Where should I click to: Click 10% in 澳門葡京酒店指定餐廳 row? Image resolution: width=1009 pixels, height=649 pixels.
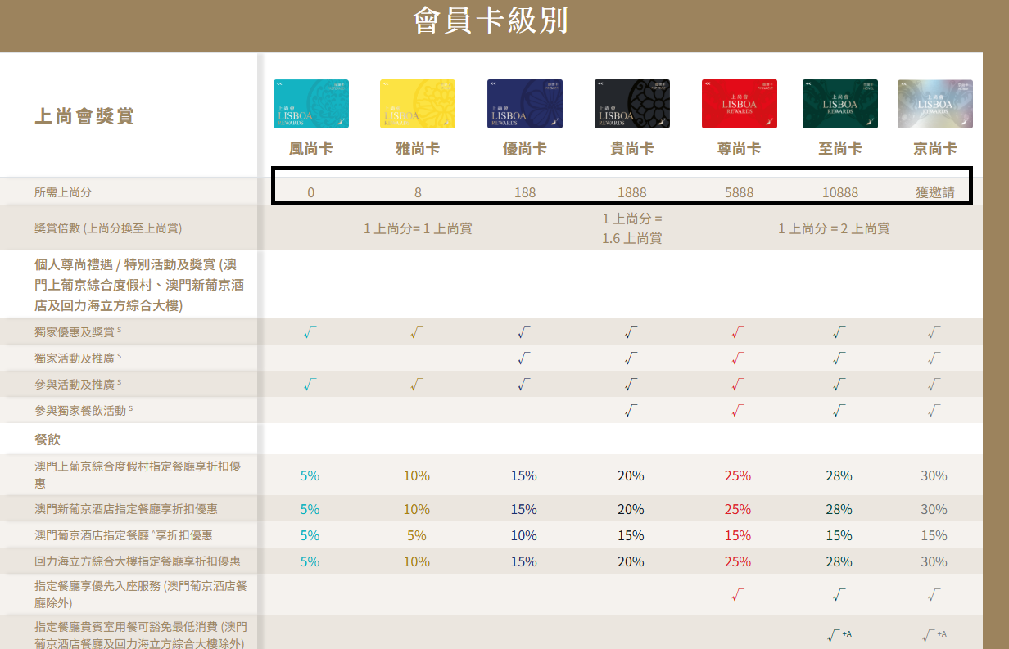(x=523, y=535)
